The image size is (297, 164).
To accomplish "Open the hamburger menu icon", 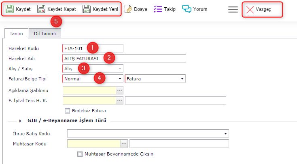I will (233, 9).
